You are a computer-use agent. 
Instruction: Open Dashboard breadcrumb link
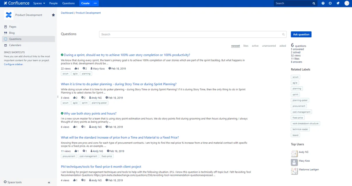pyautogui.click(x=67, y=13)
